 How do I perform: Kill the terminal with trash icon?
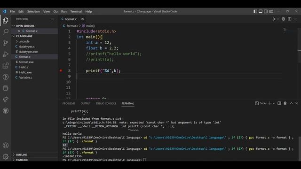285,103
